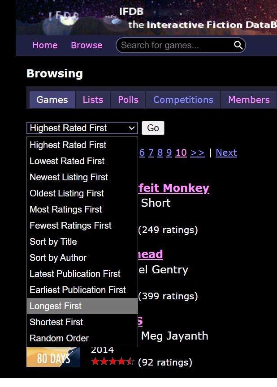Click the "(92 ratings)" text

165,362
